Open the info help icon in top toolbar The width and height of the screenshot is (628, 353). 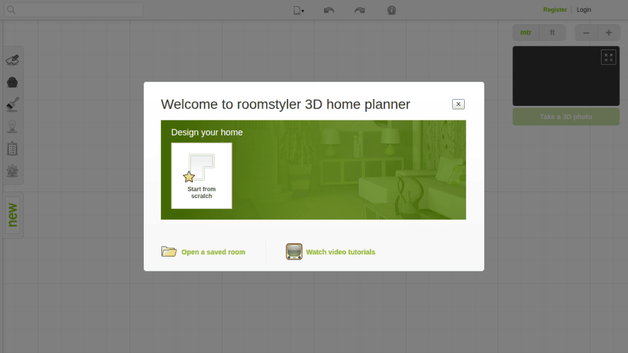392,11
